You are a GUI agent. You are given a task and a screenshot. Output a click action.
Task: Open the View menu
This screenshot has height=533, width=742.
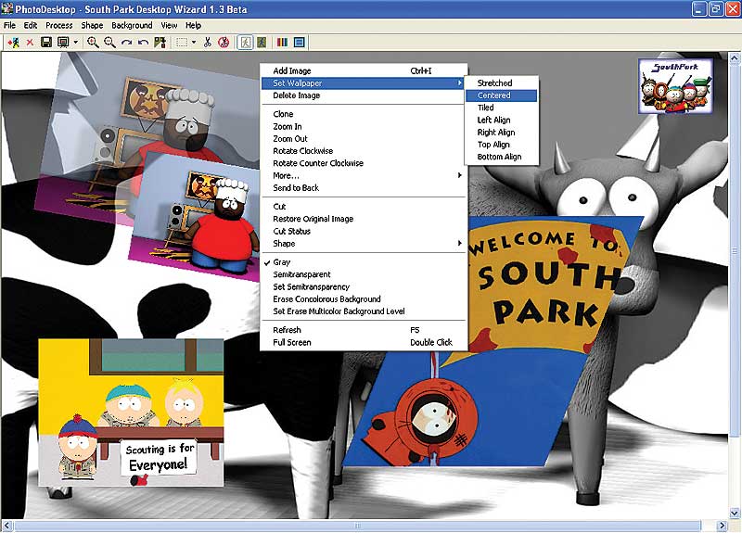coord(169,26)
